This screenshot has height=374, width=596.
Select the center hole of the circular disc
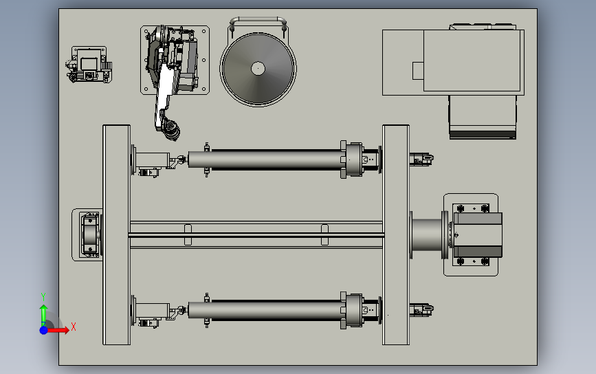[x=258, y=69]
